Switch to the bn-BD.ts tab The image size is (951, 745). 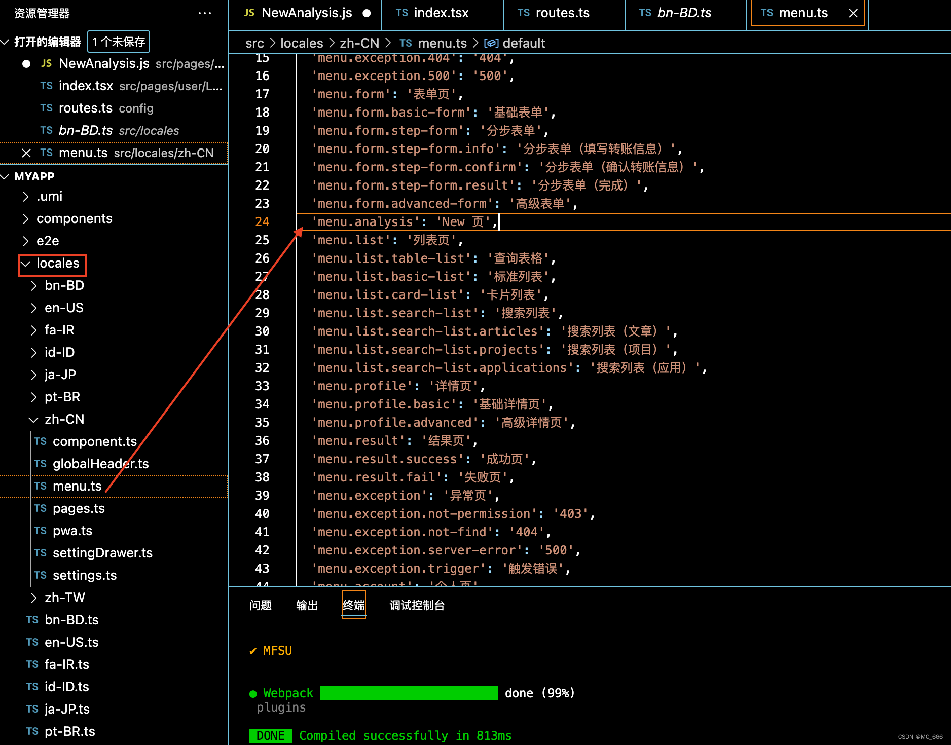click(x=685, y=13)
